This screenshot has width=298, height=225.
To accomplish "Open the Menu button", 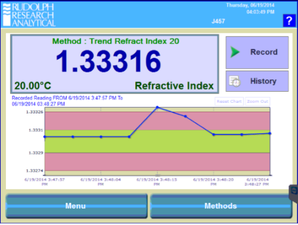I will pyautogui.click(x=77, y=206).
